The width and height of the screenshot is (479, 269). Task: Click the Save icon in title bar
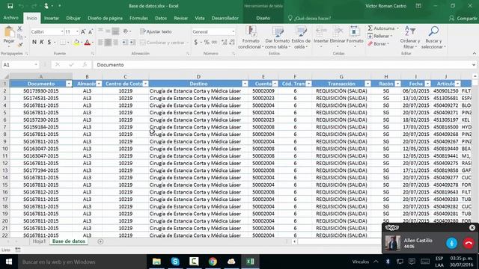click(10, 6)
